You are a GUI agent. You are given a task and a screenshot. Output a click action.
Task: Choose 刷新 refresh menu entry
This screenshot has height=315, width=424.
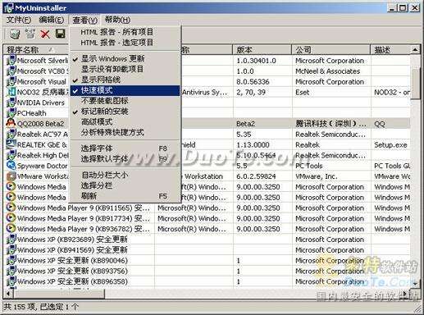(x=125, y=196)
